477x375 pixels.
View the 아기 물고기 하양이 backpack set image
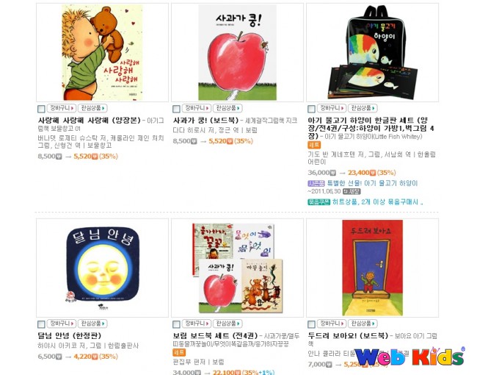click(373, 52)
